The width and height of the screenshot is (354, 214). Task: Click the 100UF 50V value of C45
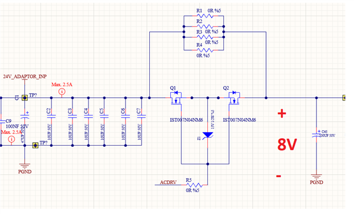click(327, 136)
